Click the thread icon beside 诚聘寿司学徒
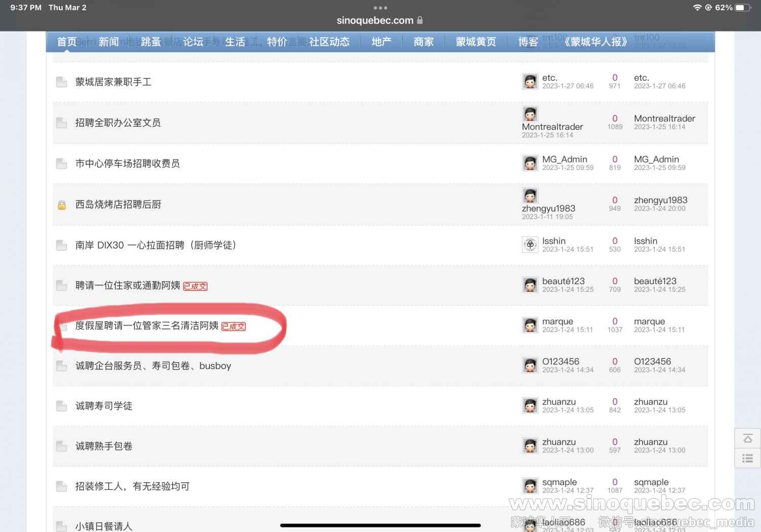Viewport: 761px width, 532px height. coord(61,406)
